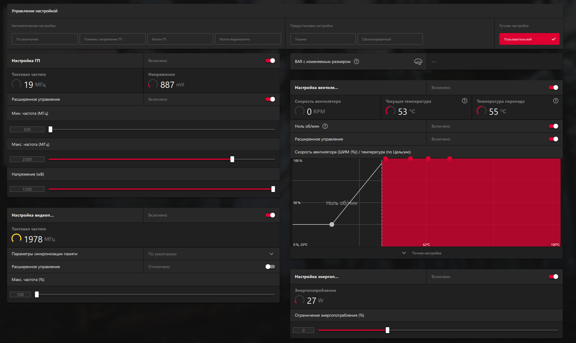The image size is (576, 343).
Task: Click the gray fan curve point
Action: pyautogui.click(x=332, y=224)
